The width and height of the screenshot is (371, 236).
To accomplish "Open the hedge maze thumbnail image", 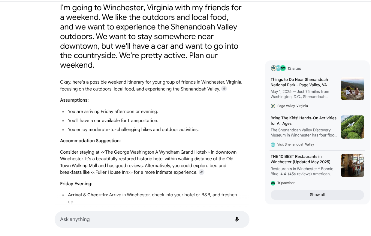I will pos(352,127).
